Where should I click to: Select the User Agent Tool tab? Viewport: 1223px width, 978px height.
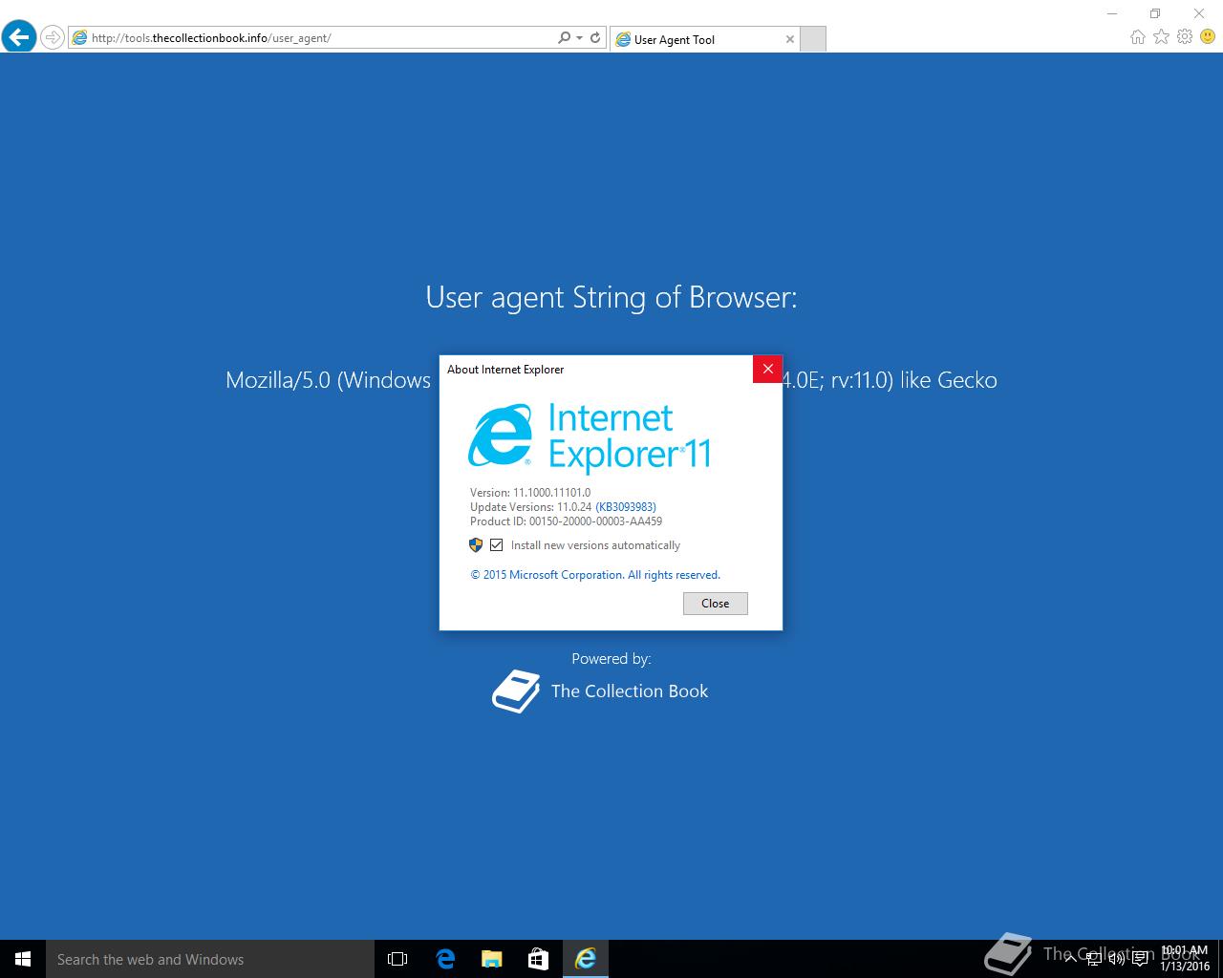[704, 39]
